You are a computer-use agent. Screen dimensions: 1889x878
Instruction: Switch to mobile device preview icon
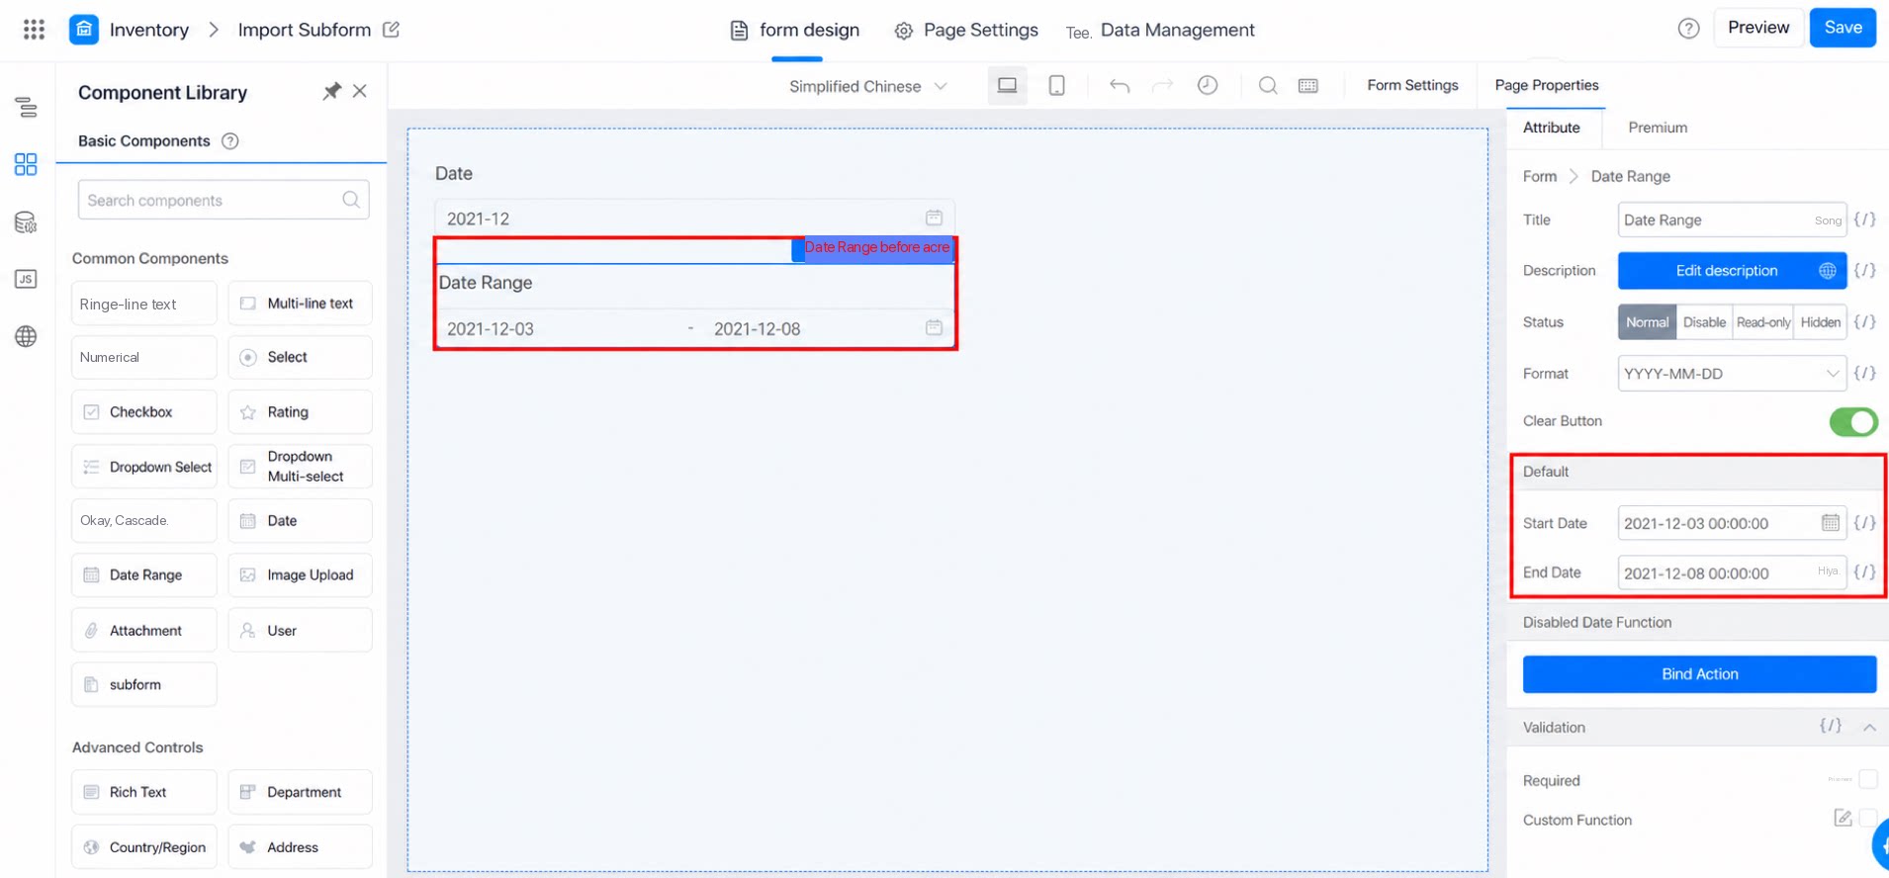point(1056,86)
